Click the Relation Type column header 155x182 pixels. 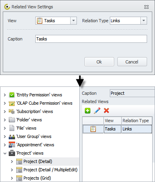point(137,121)
